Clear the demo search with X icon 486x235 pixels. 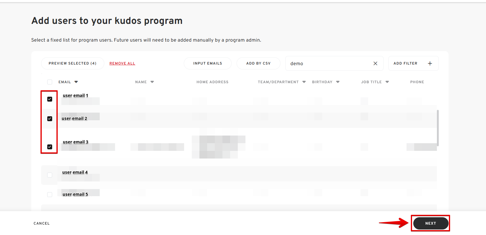(x=375, y=63)
